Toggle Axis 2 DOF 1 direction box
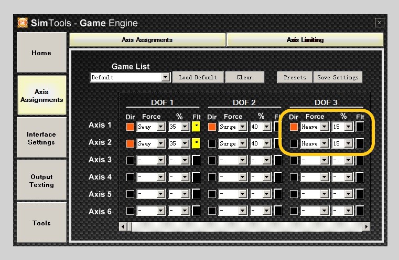 [x=130, y=143]
